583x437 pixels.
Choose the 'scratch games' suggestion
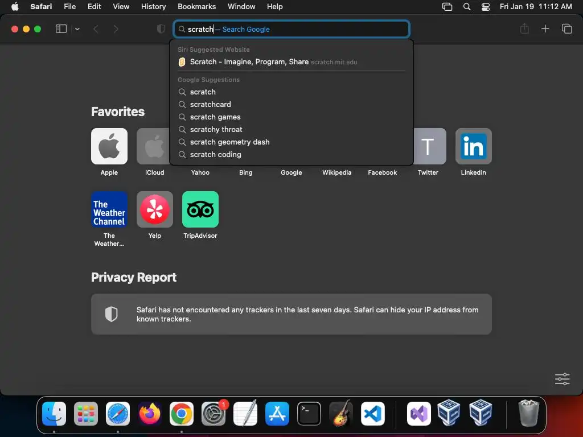pyautogui.click(x=291, y=117)
